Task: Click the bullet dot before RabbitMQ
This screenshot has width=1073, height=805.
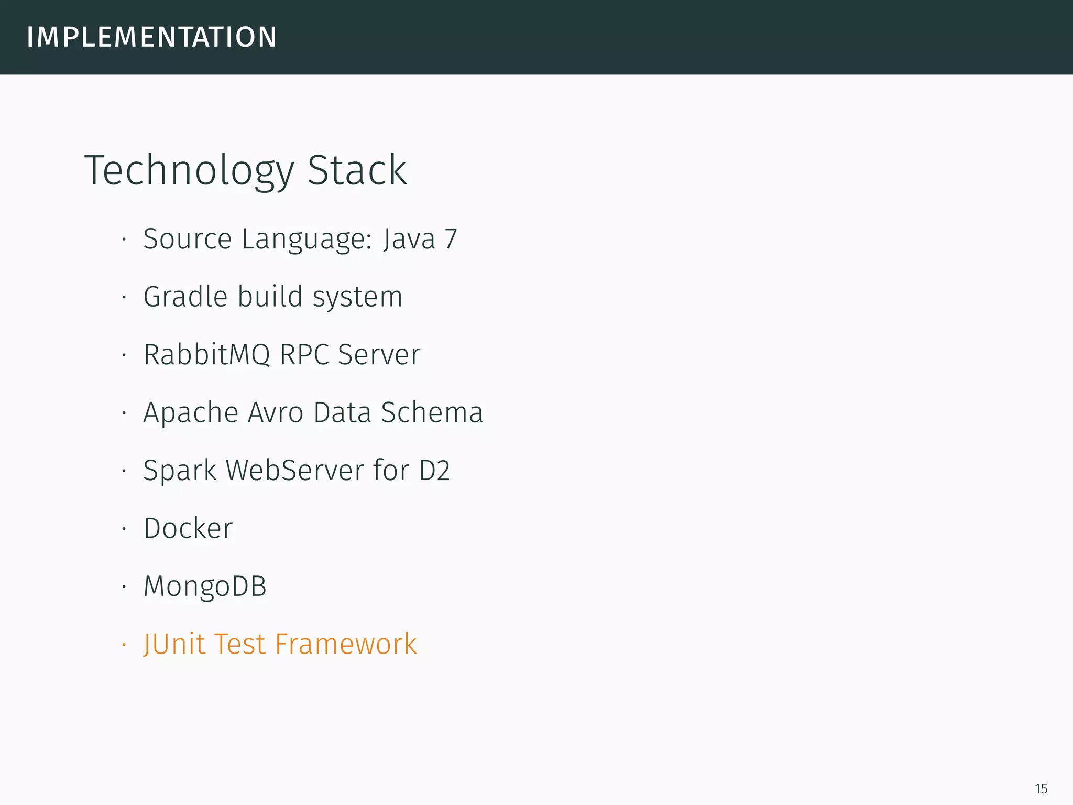Action: click(124, 355)
